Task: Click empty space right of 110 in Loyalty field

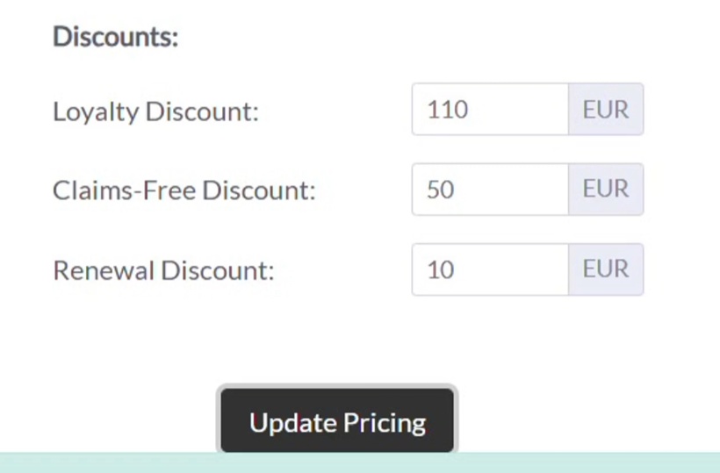Action: click(519, 109)
